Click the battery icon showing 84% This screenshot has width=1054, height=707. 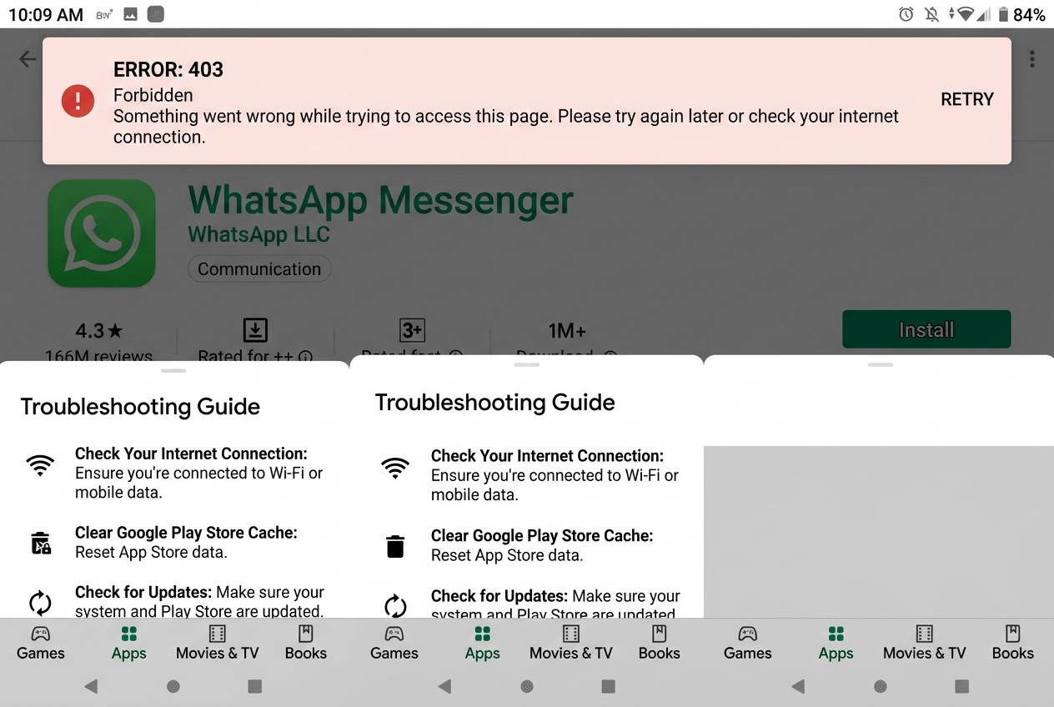[x=1003, y=14]
